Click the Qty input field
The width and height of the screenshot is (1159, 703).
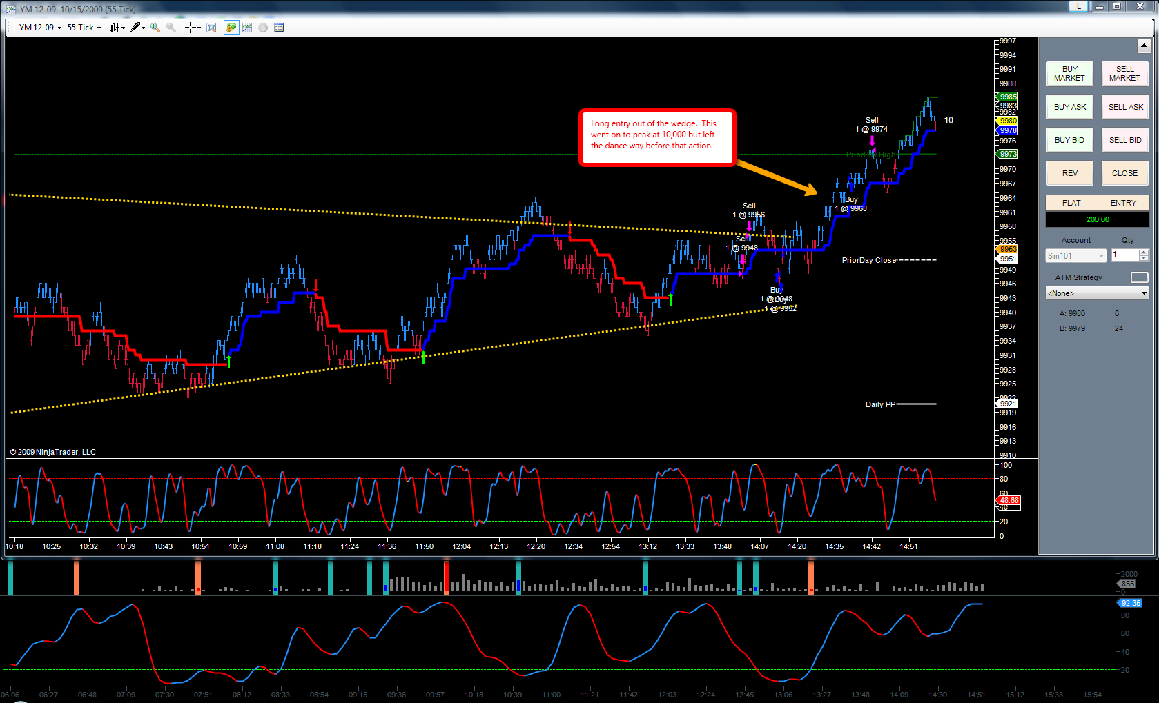coord(1124,255)
